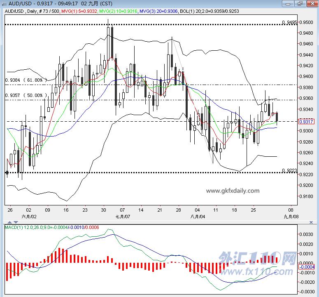Viewport: 319px width, 297px height.
Task: Select the 0.9384 (61.80%) Fibonacci level label
Action: pos(26,80)
